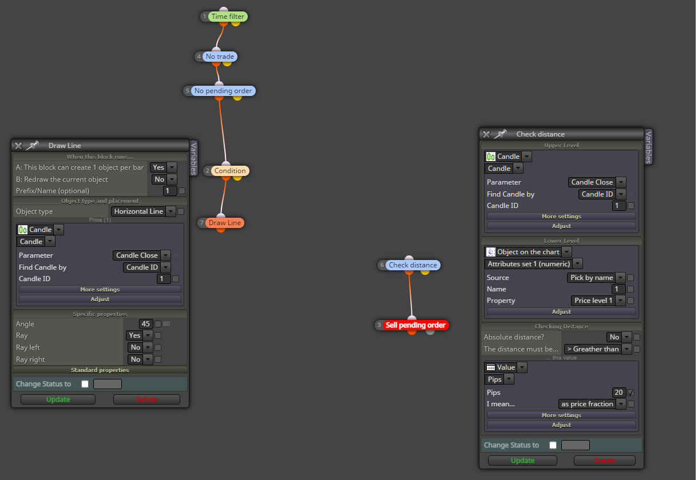Click Adjust in Lower Level section
The width and height of the screenshot is (698, 480).
561,312
